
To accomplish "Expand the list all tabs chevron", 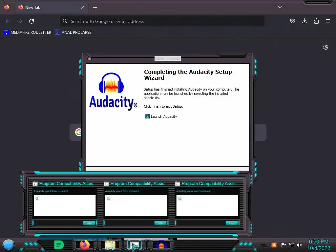I will click(x=280, y=7).
